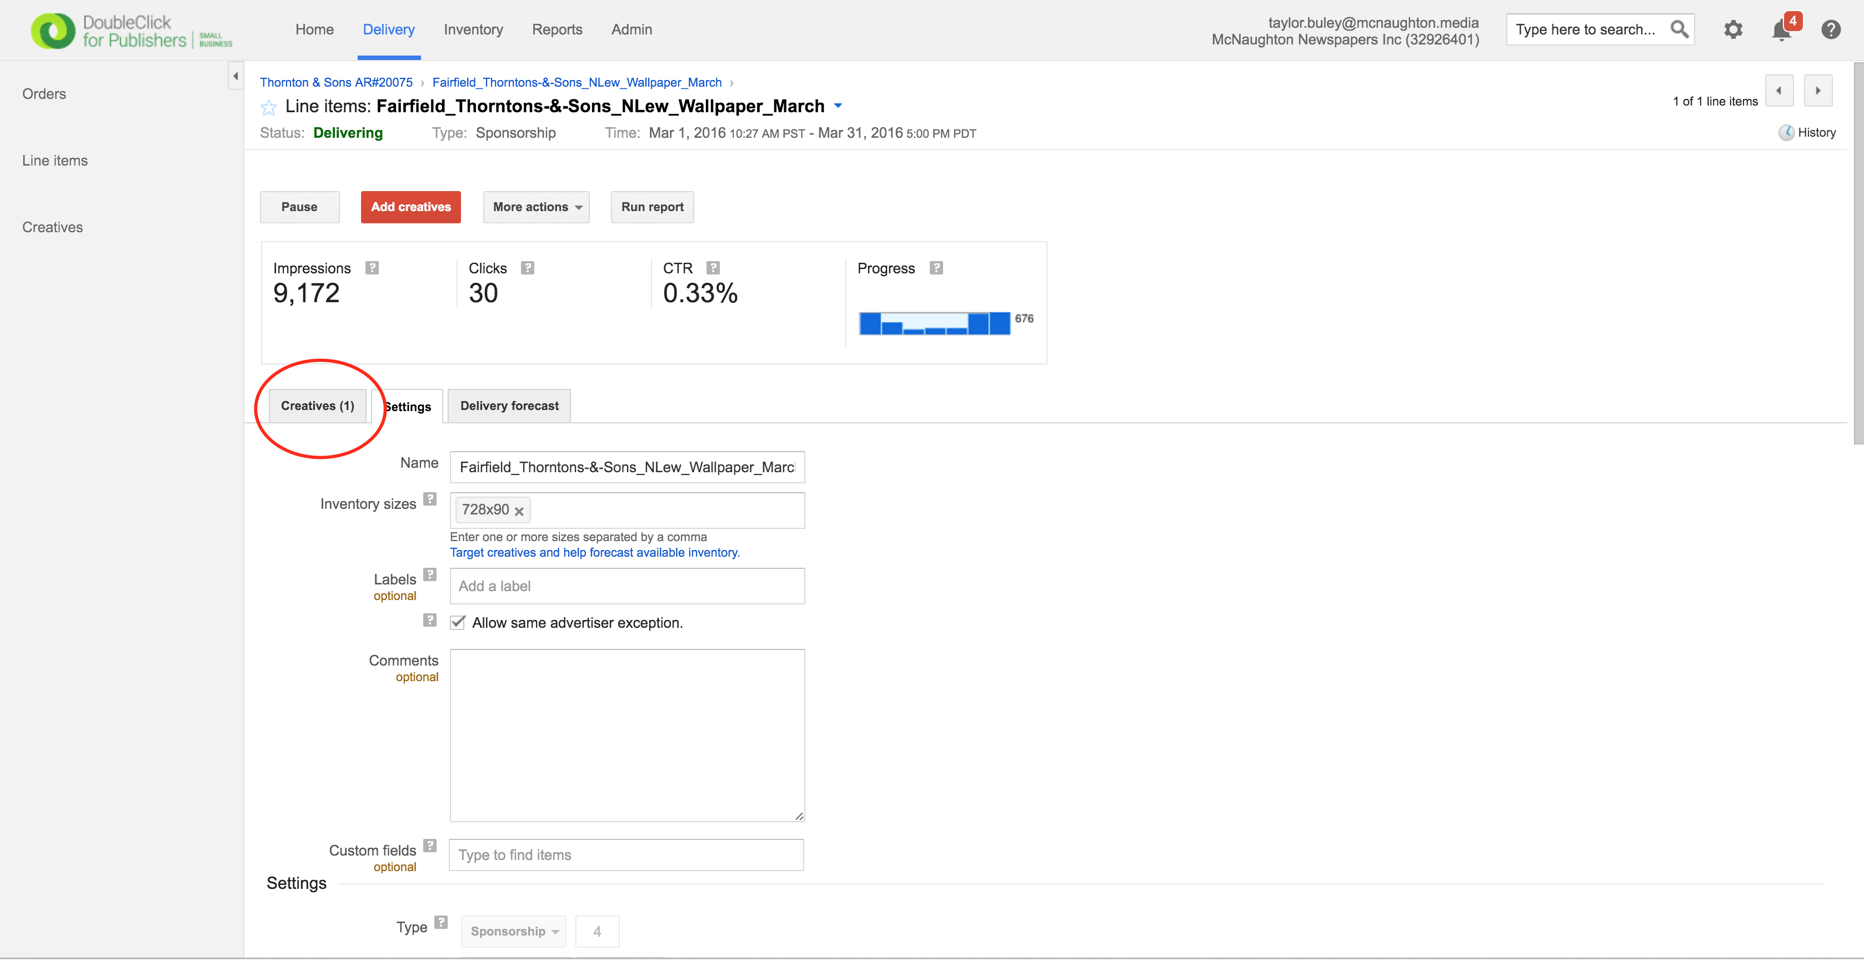Star the line item as favorite

[268, 108]
